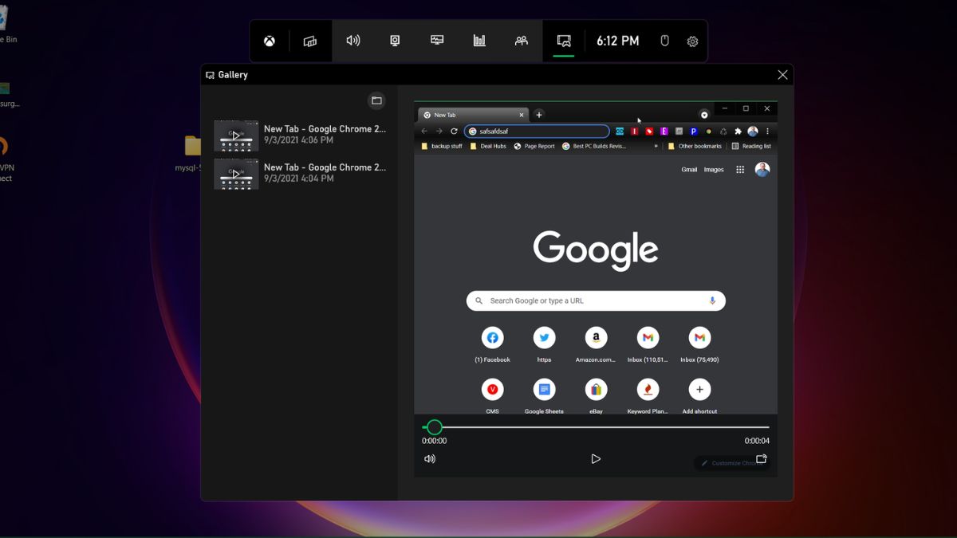Close the Gallery panel
This screenshot has height=538, width=957.
tap(782, 75)
